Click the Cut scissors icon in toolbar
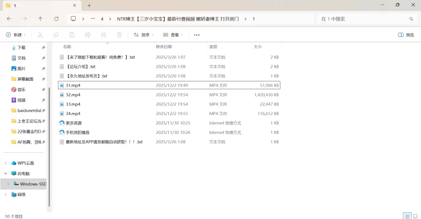Screen dimensions: 421x219 click(39, 35)
